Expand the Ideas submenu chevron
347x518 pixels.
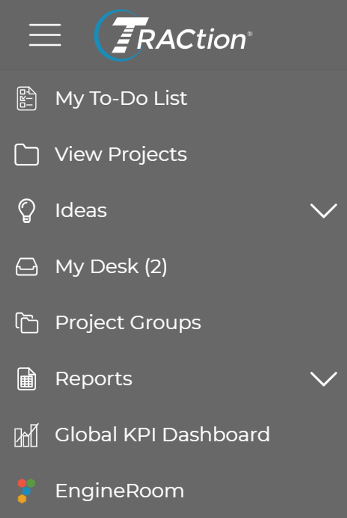coord(324,211)
